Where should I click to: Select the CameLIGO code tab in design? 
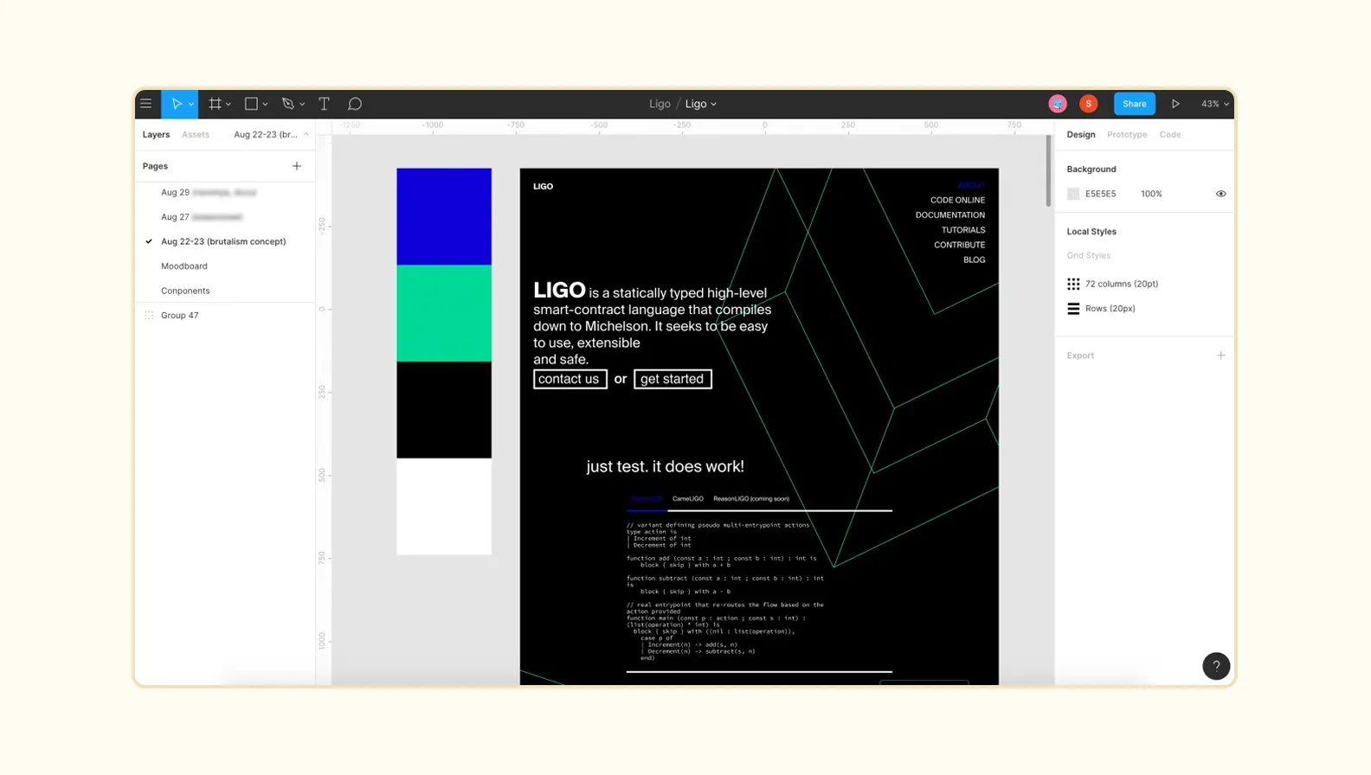click(x=688, y=499)
